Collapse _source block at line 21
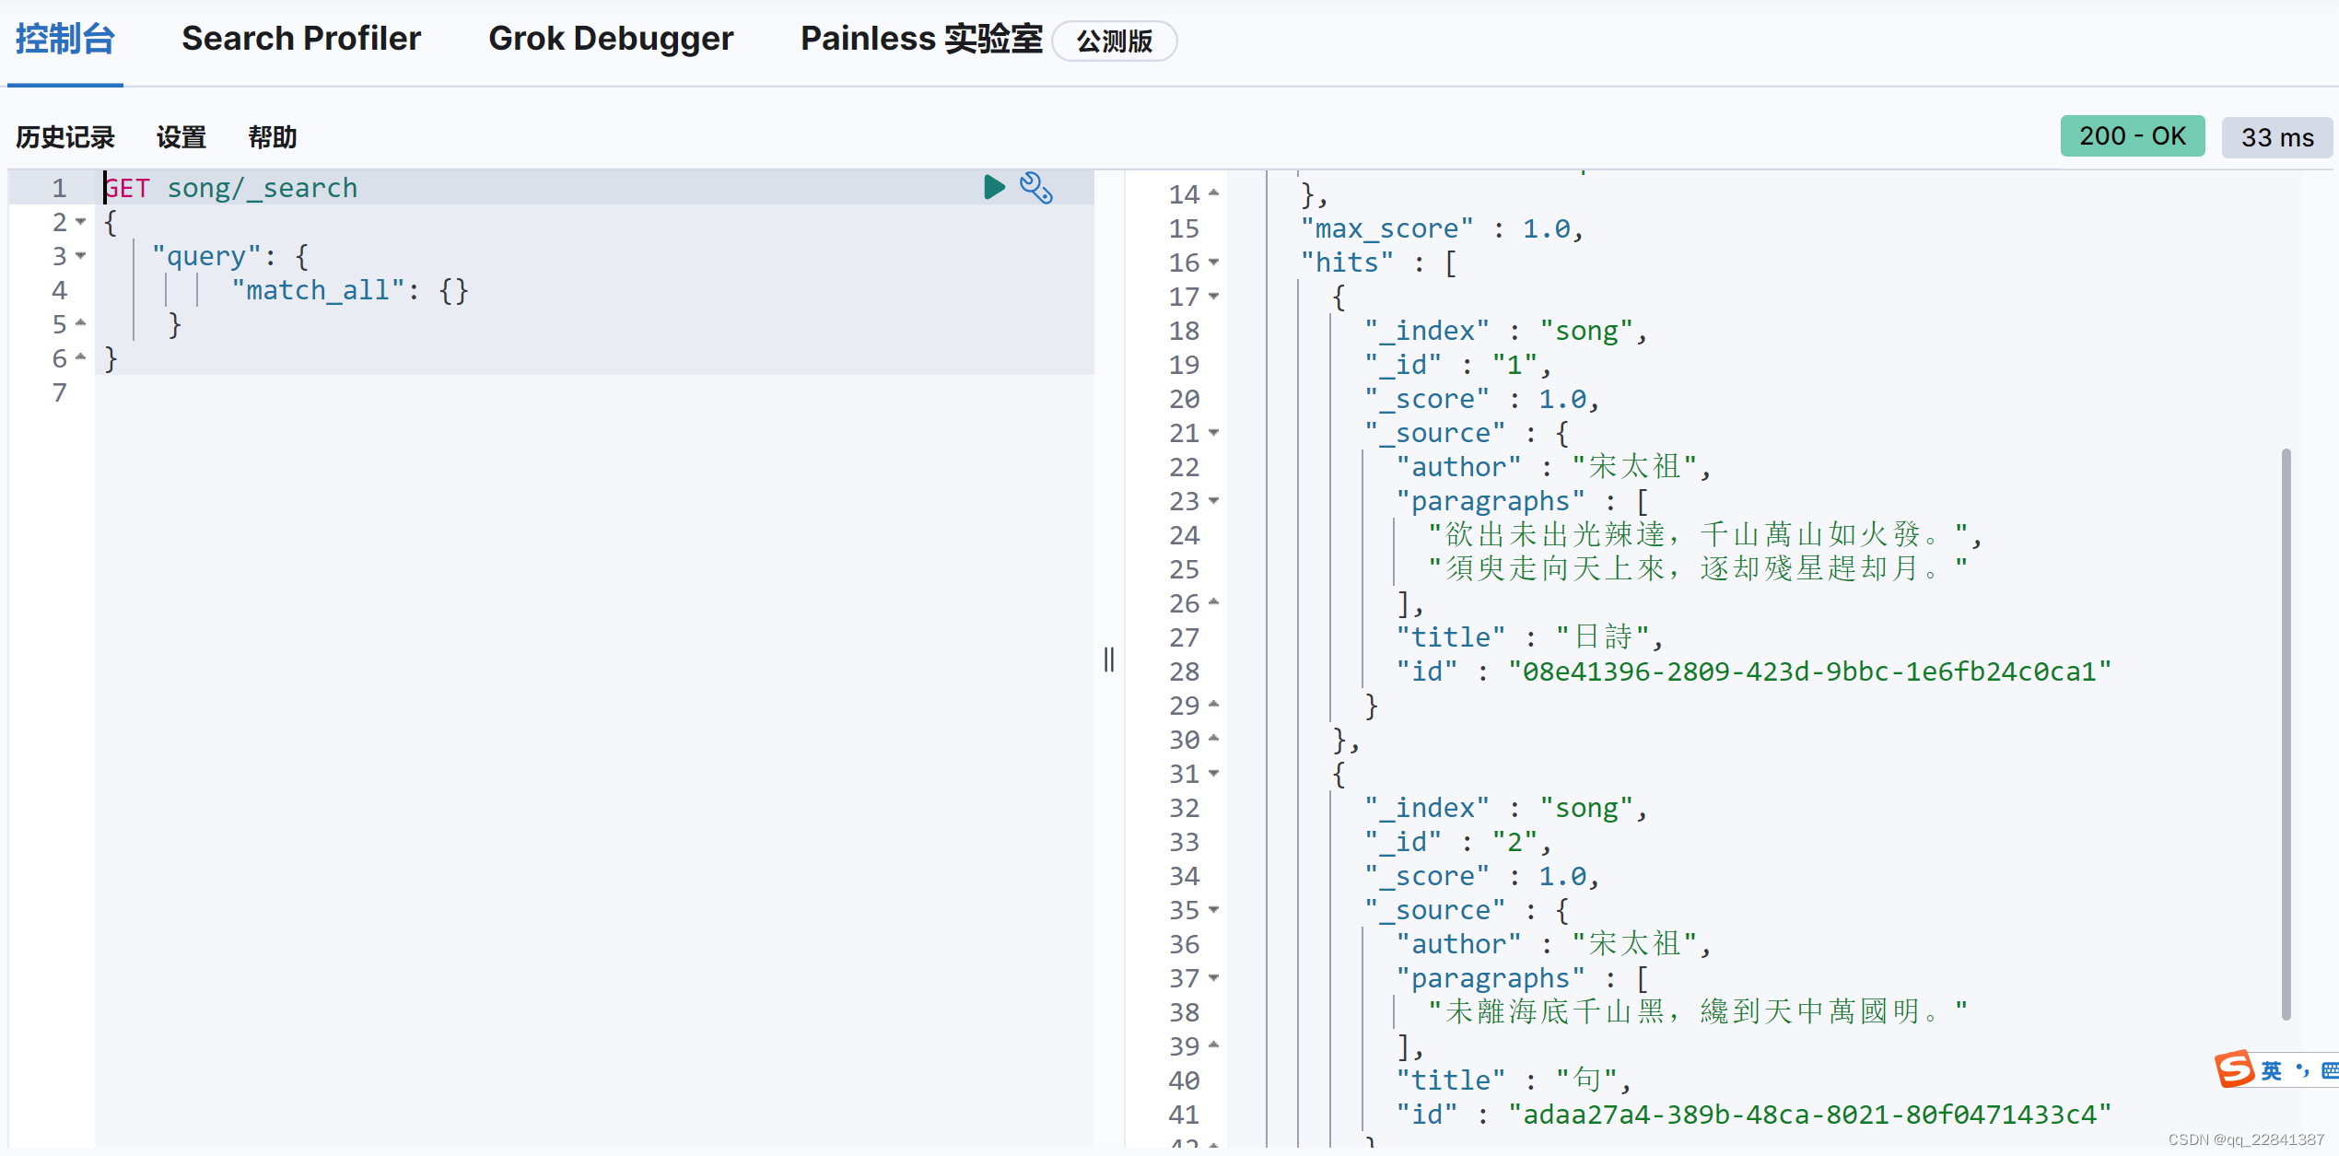2339x1156 pixels. pos(1214,433)
